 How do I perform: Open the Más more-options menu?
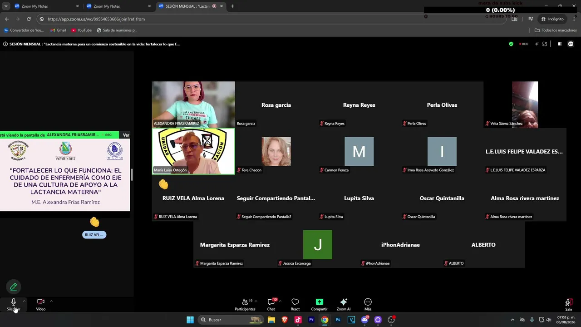tap(368, 304)
